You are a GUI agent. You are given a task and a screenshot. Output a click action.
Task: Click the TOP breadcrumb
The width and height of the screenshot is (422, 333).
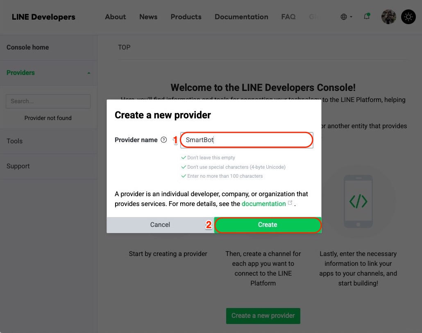click(124, 48)
